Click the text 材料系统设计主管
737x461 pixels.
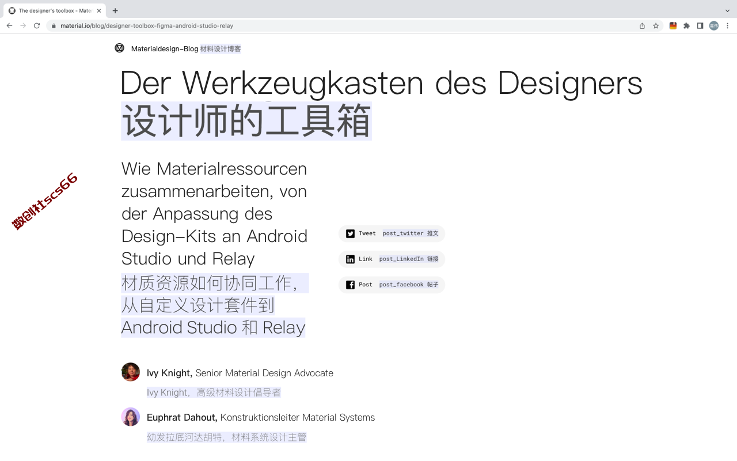coord(269,437)
